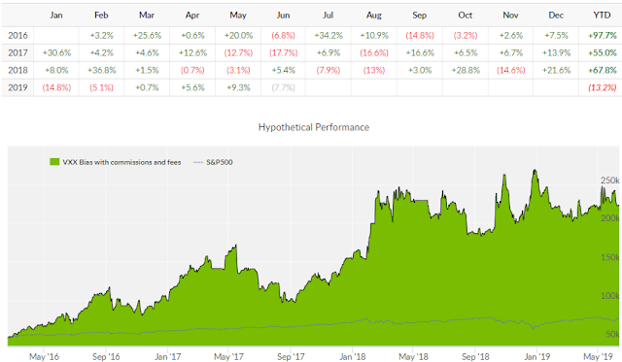Click the Hypothetical Performance chart title
The width and height of the screenshot is (622, 362).
(314, 127)
